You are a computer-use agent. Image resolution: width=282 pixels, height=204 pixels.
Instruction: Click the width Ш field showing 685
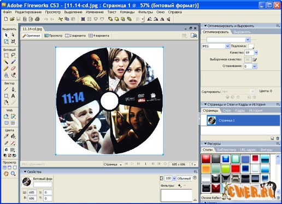32,193
